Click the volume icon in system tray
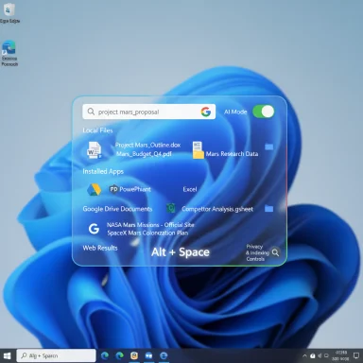This screenshot has height=363, width=363. 320,356
